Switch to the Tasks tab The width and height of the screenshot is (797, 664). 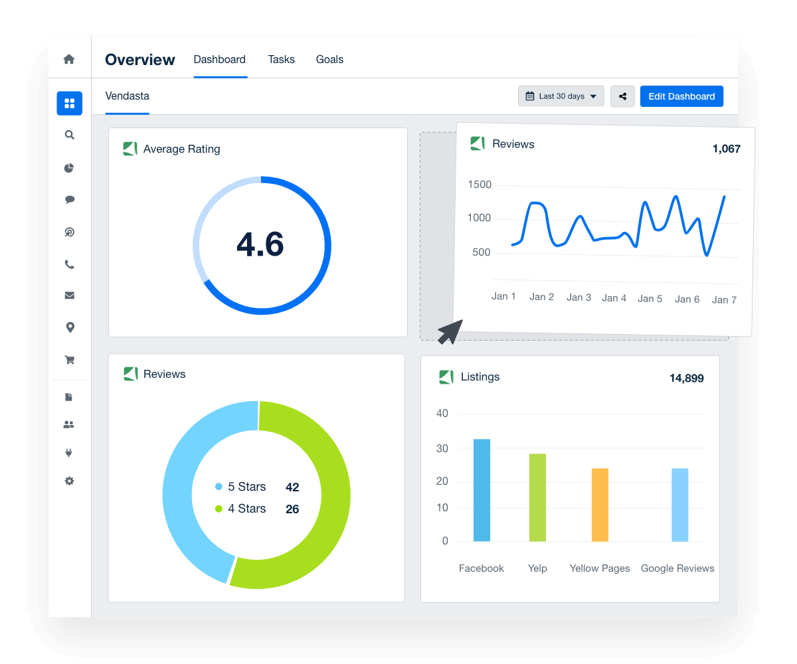(281, 60)
